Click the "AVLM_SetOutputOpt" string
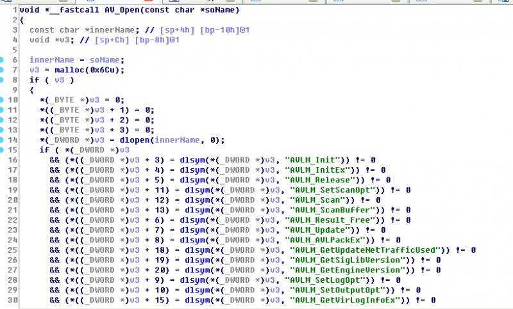 point(338,290)
